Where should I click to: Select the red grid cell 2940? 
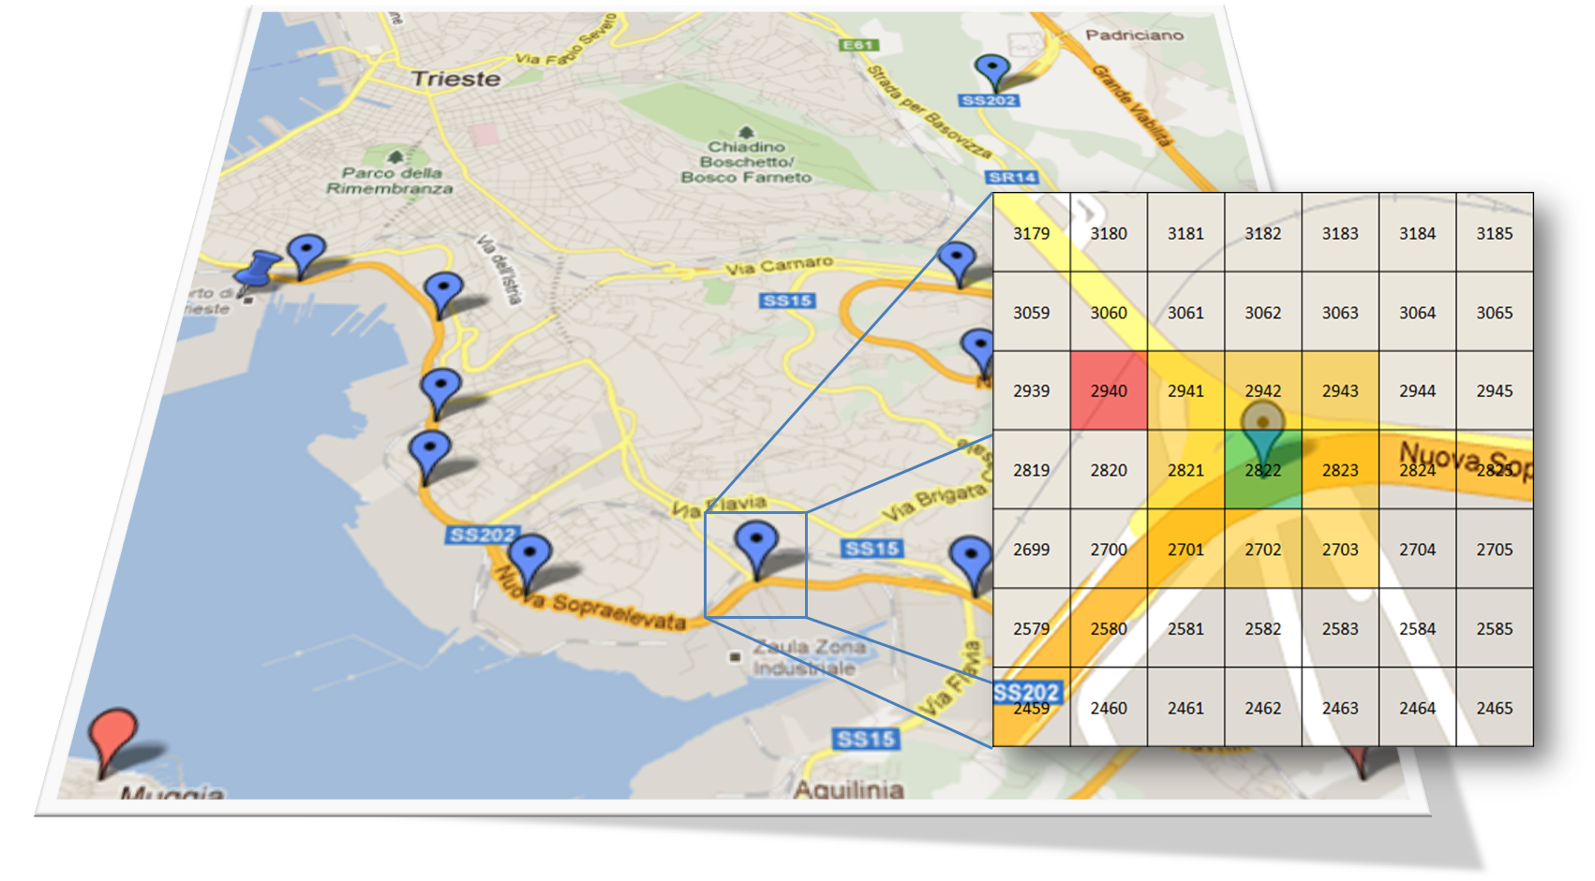point(1109,391)
